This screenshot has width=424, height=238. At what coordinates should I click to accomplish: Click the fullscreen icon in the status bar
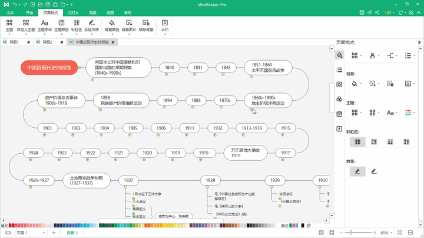point(332,233)
